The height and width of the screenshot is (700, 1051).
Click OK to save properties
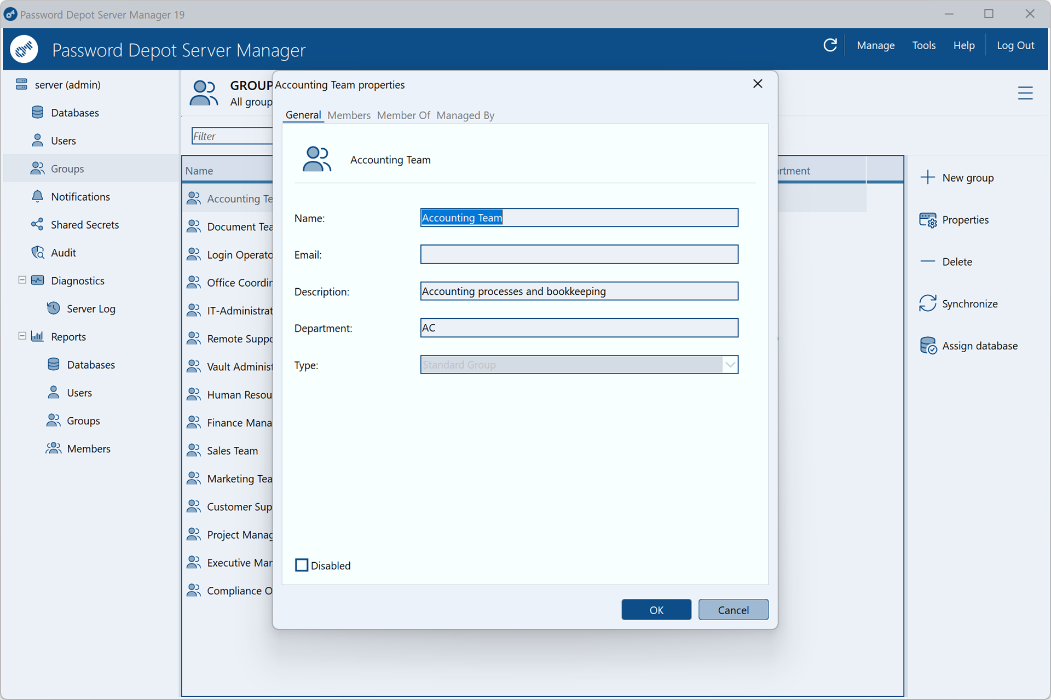(x=656, y=610)
